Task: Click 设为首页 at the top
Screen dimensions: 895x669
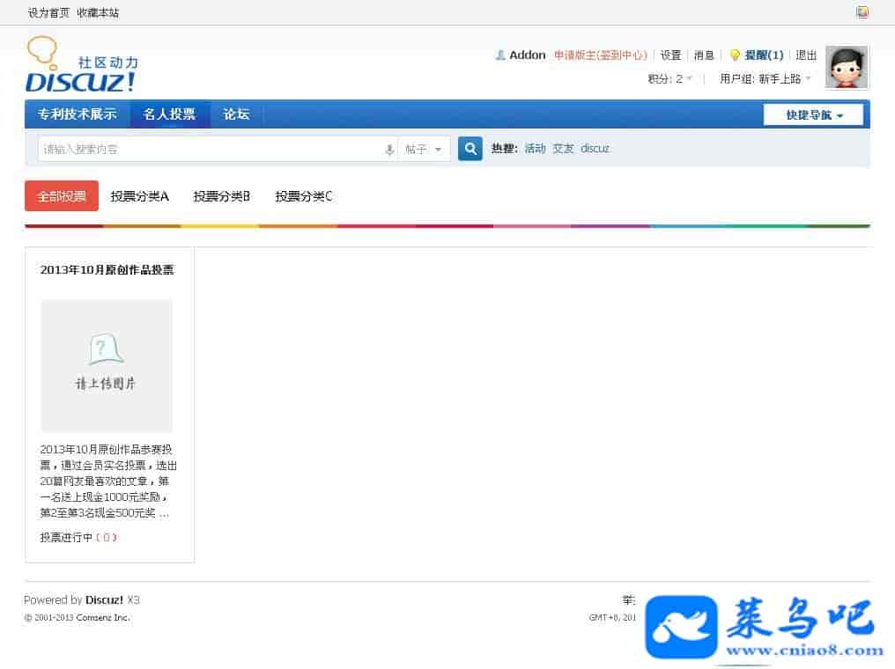Action: (48, 12)
